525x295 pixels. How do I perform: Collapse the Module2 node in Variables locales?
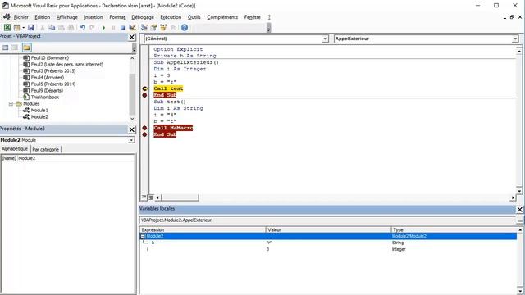click(143, 236)
